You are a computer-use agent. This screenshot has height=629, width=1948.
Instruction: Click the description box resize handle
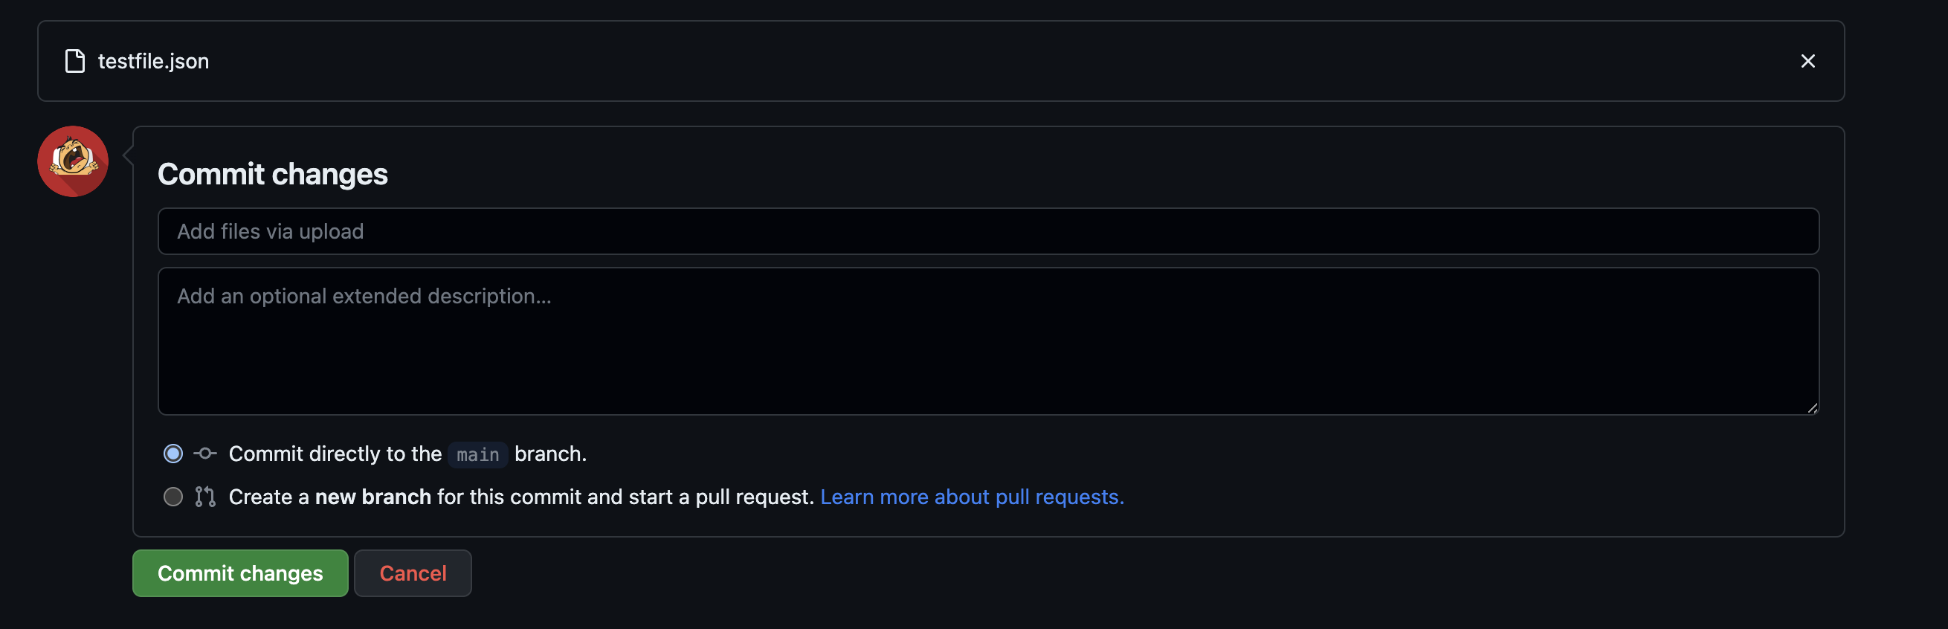[1812, 408]
